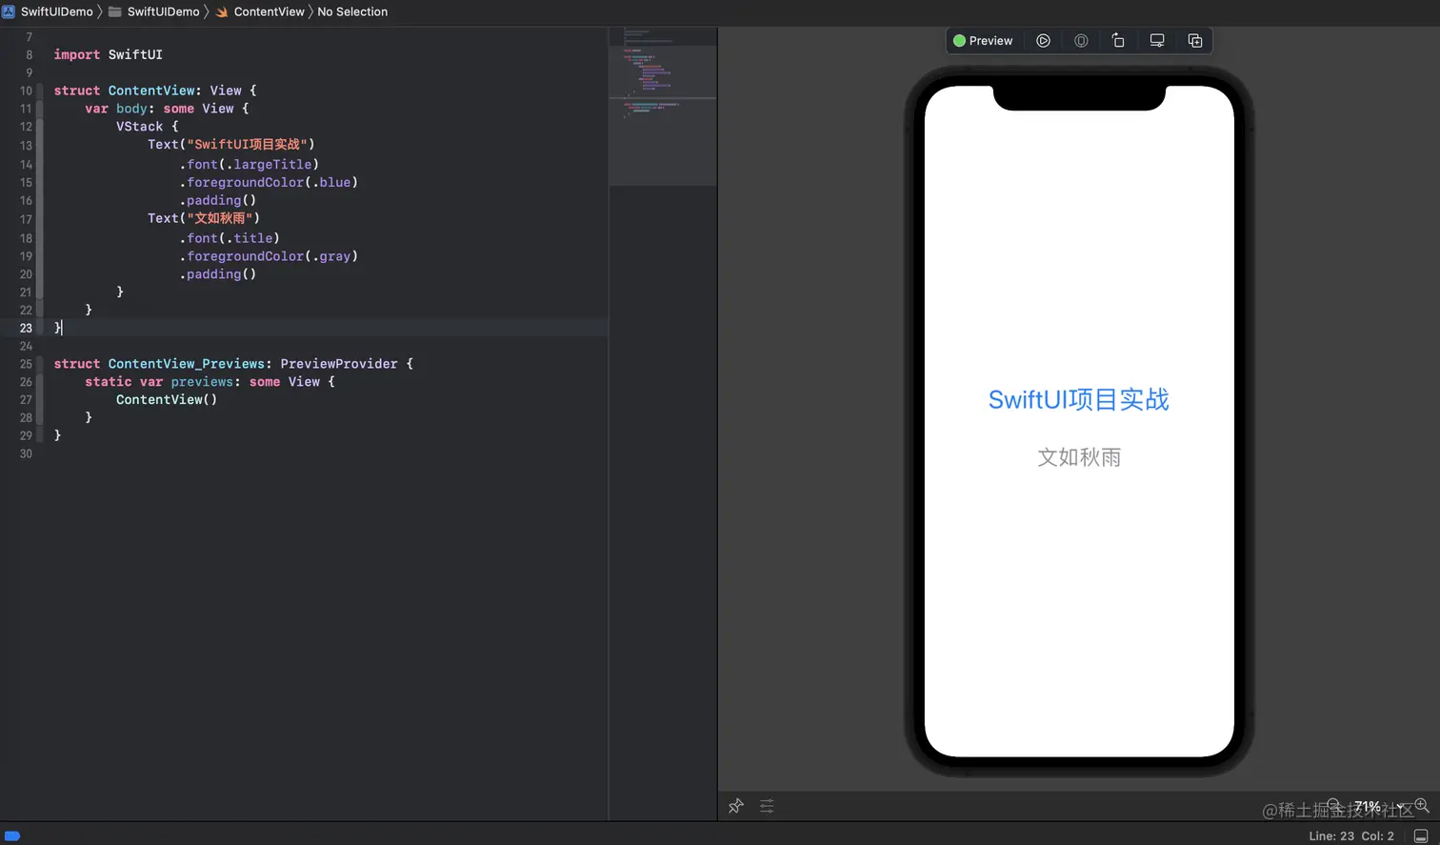1440x845 pixels.
Task: Click the VStack keyword in code
Action: pos(140,127)
